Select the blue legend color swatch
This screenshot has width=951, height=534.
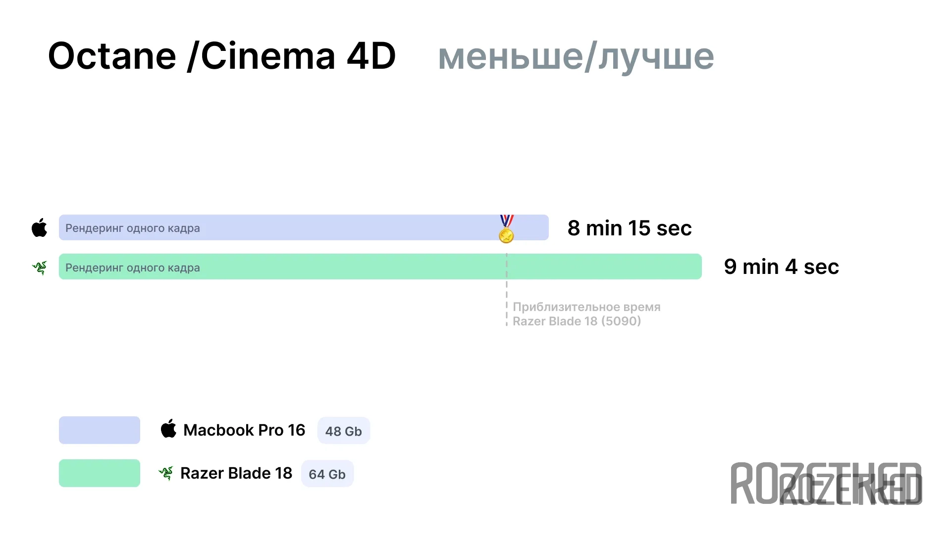tap(100, 430)
